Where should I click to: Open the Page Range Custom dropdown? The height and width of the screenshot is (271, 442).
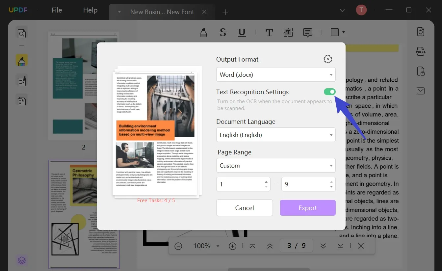click(275, 166)
